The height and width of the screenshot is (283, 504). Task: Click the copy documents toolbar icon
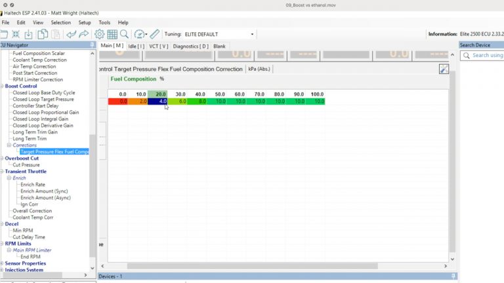click(43, 34)
